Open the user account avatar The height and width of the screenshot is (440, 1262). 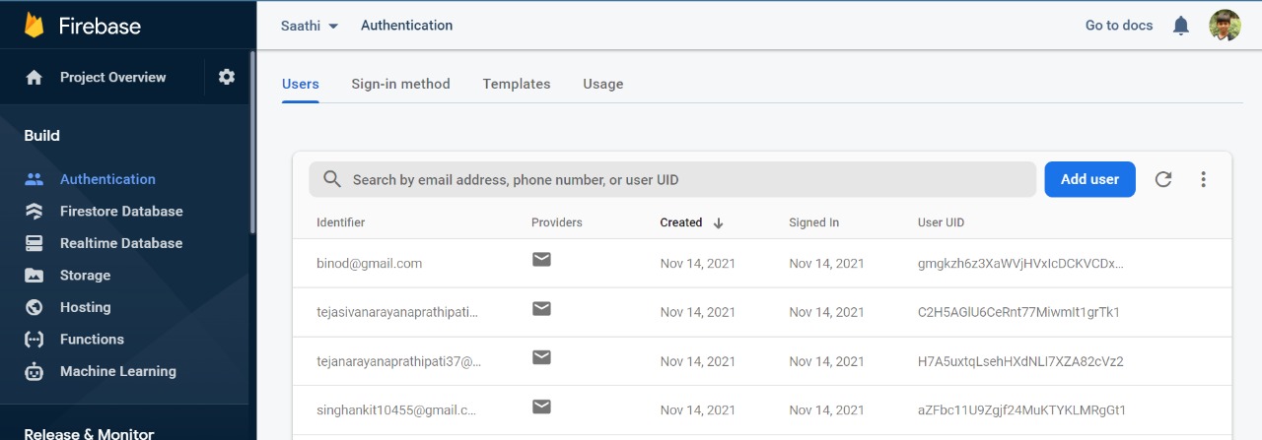(1225, 26)
